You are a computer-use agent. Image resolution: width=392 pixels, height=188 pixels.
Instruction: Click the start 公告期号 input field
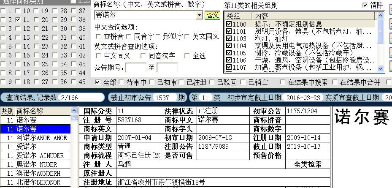coord(136,68)
